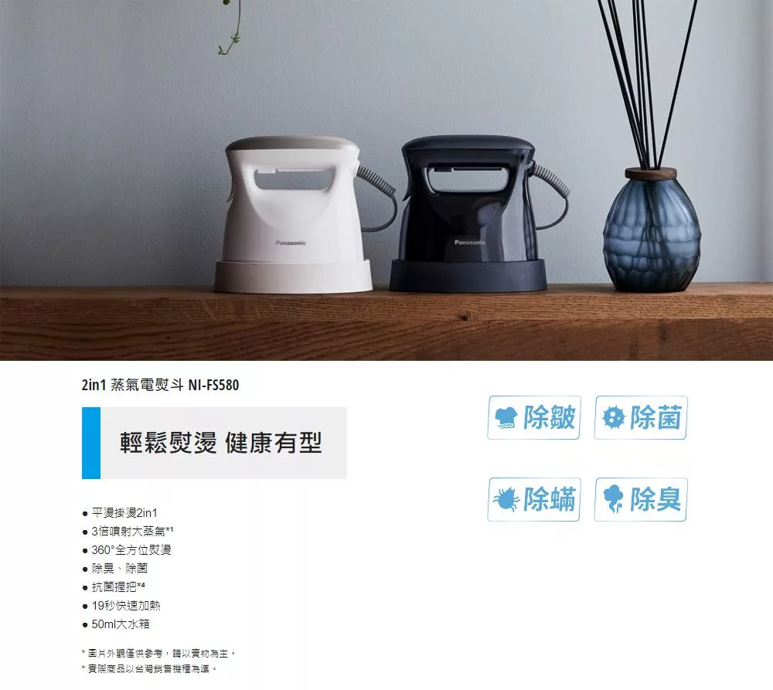
Task: Click the 除臭、除菌 feature bullet
Action: coord(115,568)
